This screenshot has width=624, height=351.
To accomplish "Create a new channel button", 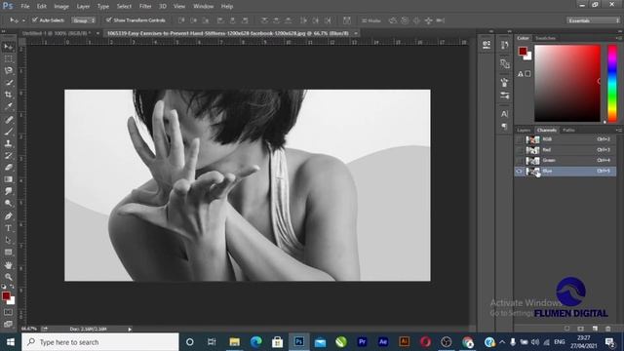I will [595, 329].
